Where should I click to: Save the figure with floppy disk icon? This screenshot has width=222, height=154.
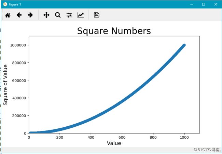coord(97,15)
